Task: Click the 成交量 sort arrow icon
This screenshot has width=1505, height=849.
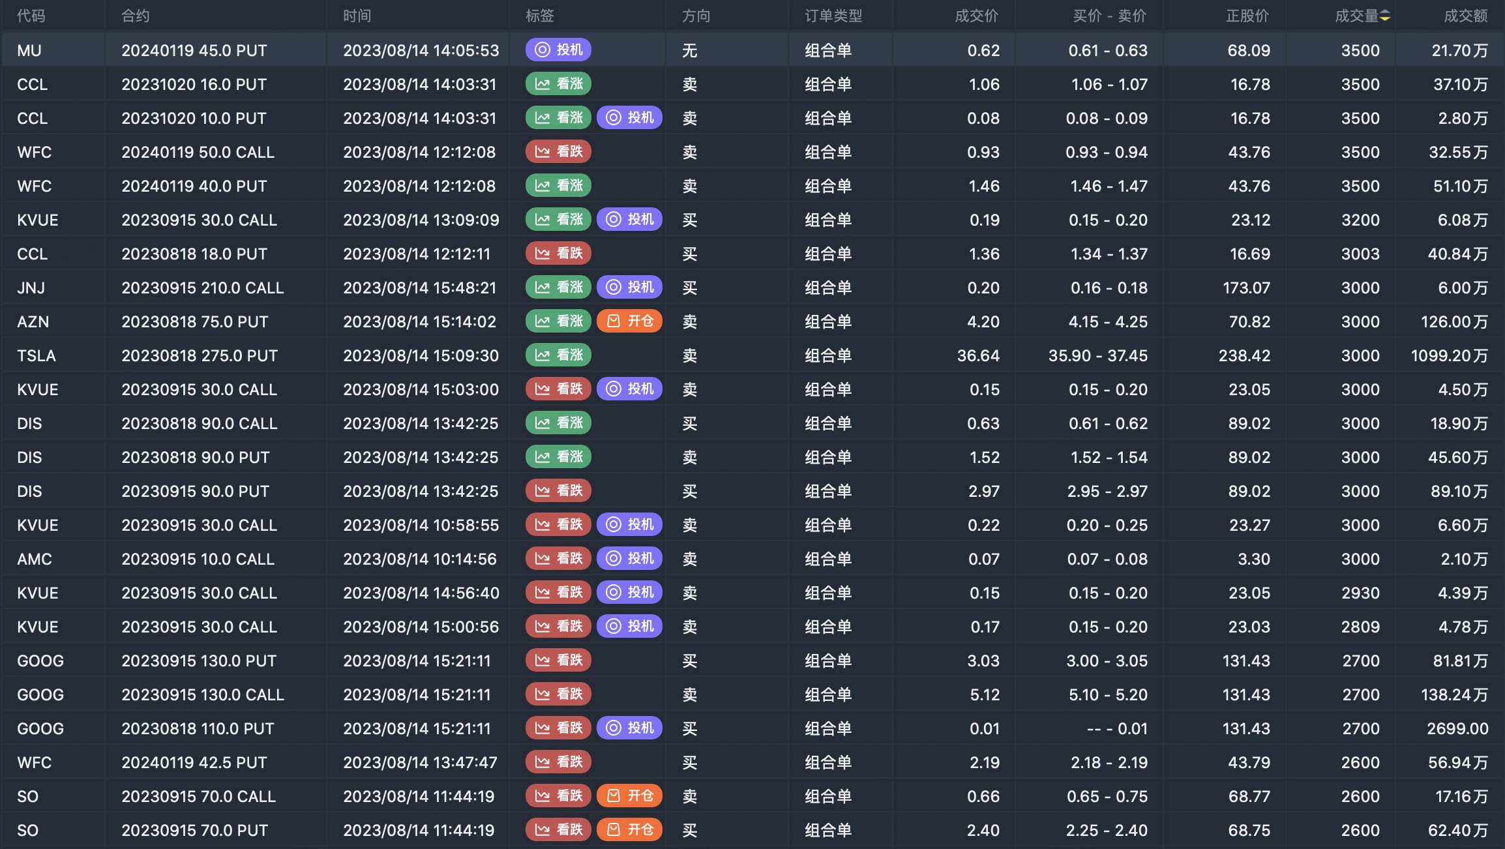Action: [x=1385, y=16]
